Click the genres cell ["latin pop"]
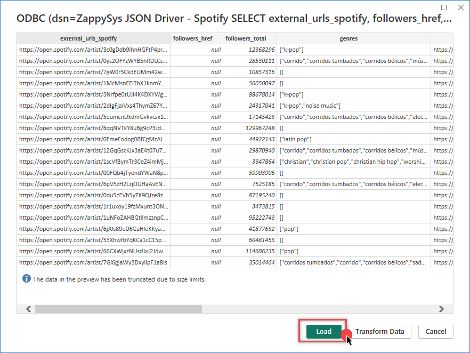 tap(354, 139)
